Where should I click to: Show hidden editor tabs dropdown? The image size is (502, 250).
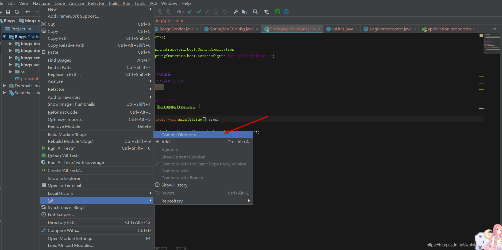click(x=495, y=29)
